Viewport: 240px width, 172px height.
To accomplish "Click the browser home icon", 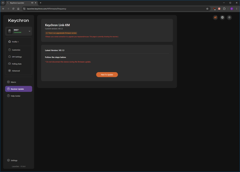I will pyautogui.click(x=18, y=9).
